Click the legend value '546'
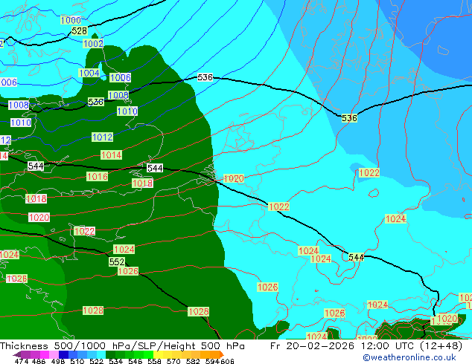Screen dimensions: 472x364 coord(135,361)
